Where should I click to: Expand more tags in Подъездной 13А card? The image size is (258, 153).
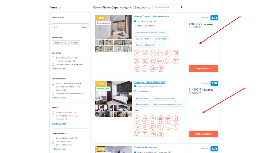click(136, 110)
